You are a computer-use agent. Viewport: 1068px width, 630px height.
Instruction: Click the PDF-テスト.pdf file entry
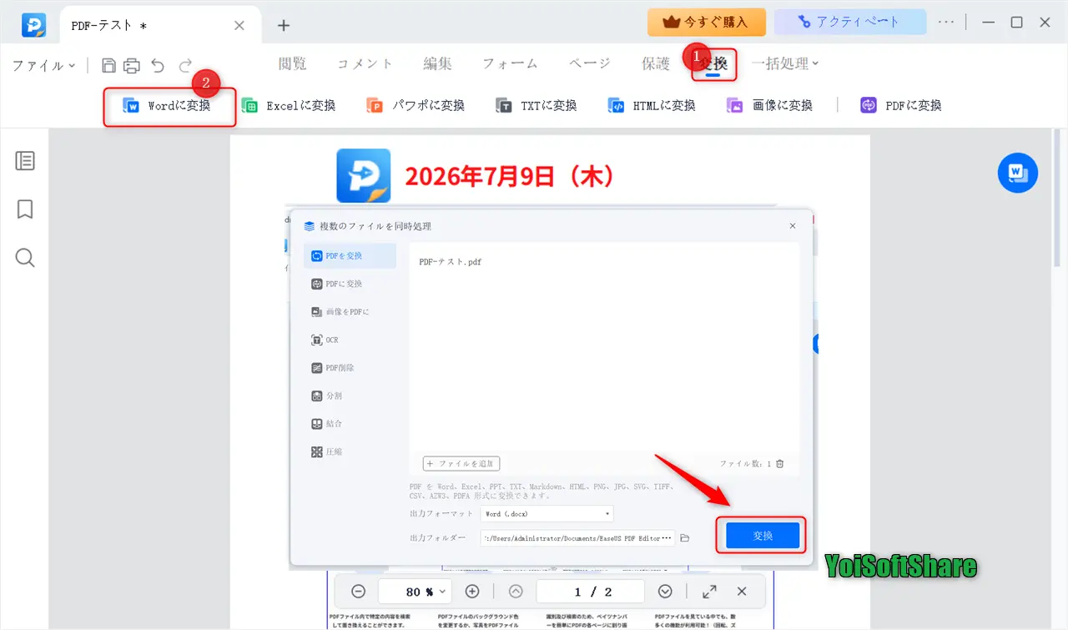click(451, 262)
